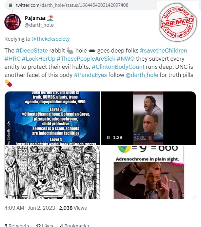Open the #LockHerUp hashtag
The width and height of the screenshot is (201, 227).
[39, 59]
